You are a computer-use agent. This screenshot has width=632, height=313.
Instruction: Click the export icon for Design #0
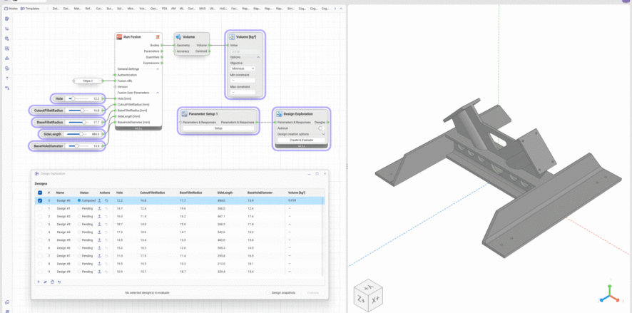tap(98, 200)
